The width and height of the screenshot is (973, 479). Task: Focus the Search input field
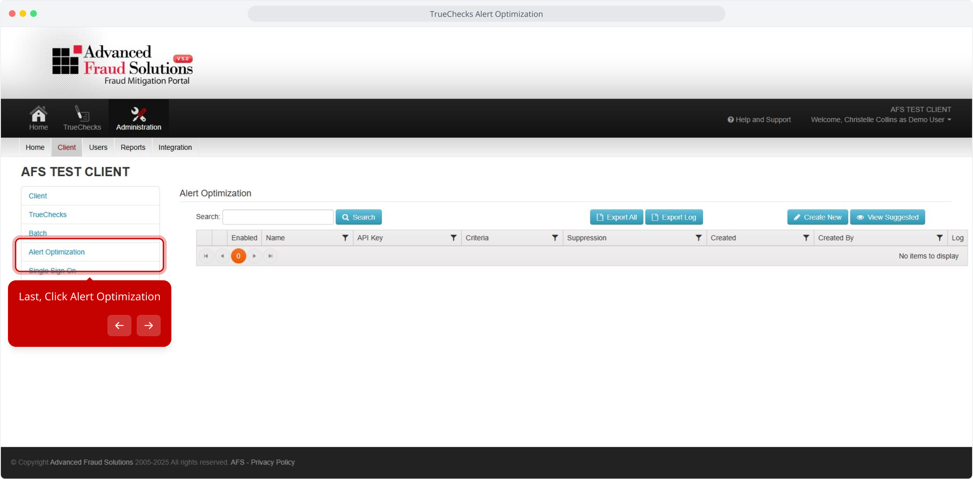278,217
